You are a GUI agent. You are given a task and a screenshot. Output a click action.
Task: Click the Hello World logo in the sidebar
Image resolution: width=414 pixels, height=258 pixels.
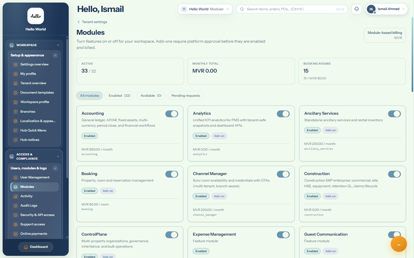coord(36,16)
